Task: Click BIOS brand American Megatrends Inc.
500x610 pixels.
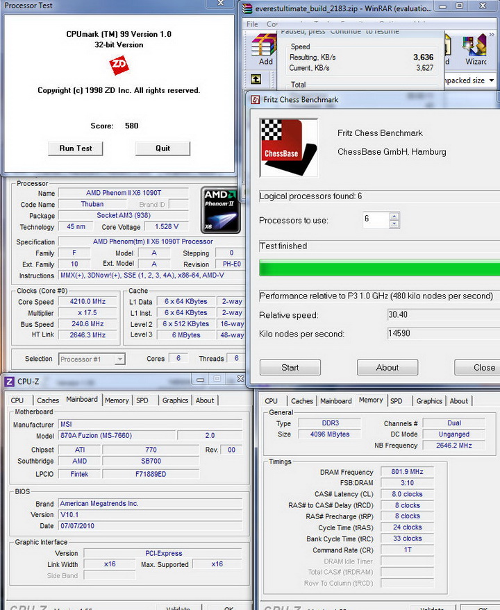Action: pyautogui.click(x=150, y=503)
